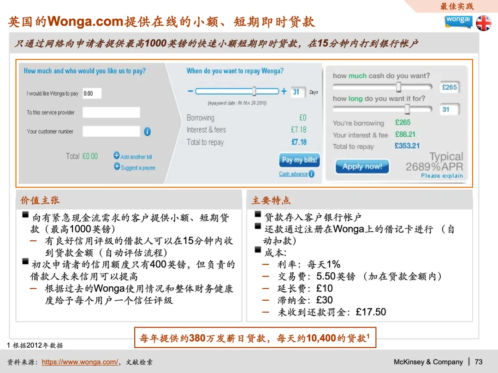Click the 'Apply now!' button

[x=362, y=167]
